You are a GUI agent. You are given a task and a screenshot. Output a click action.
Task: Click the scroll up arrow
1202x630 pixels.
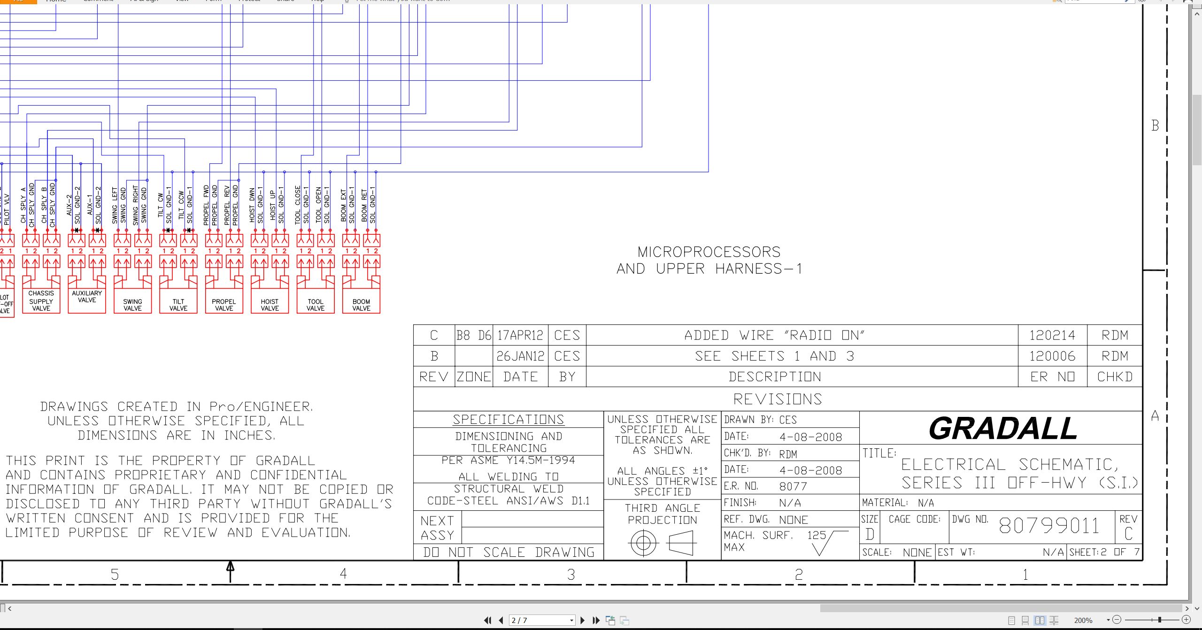(x=1197, y=14)
